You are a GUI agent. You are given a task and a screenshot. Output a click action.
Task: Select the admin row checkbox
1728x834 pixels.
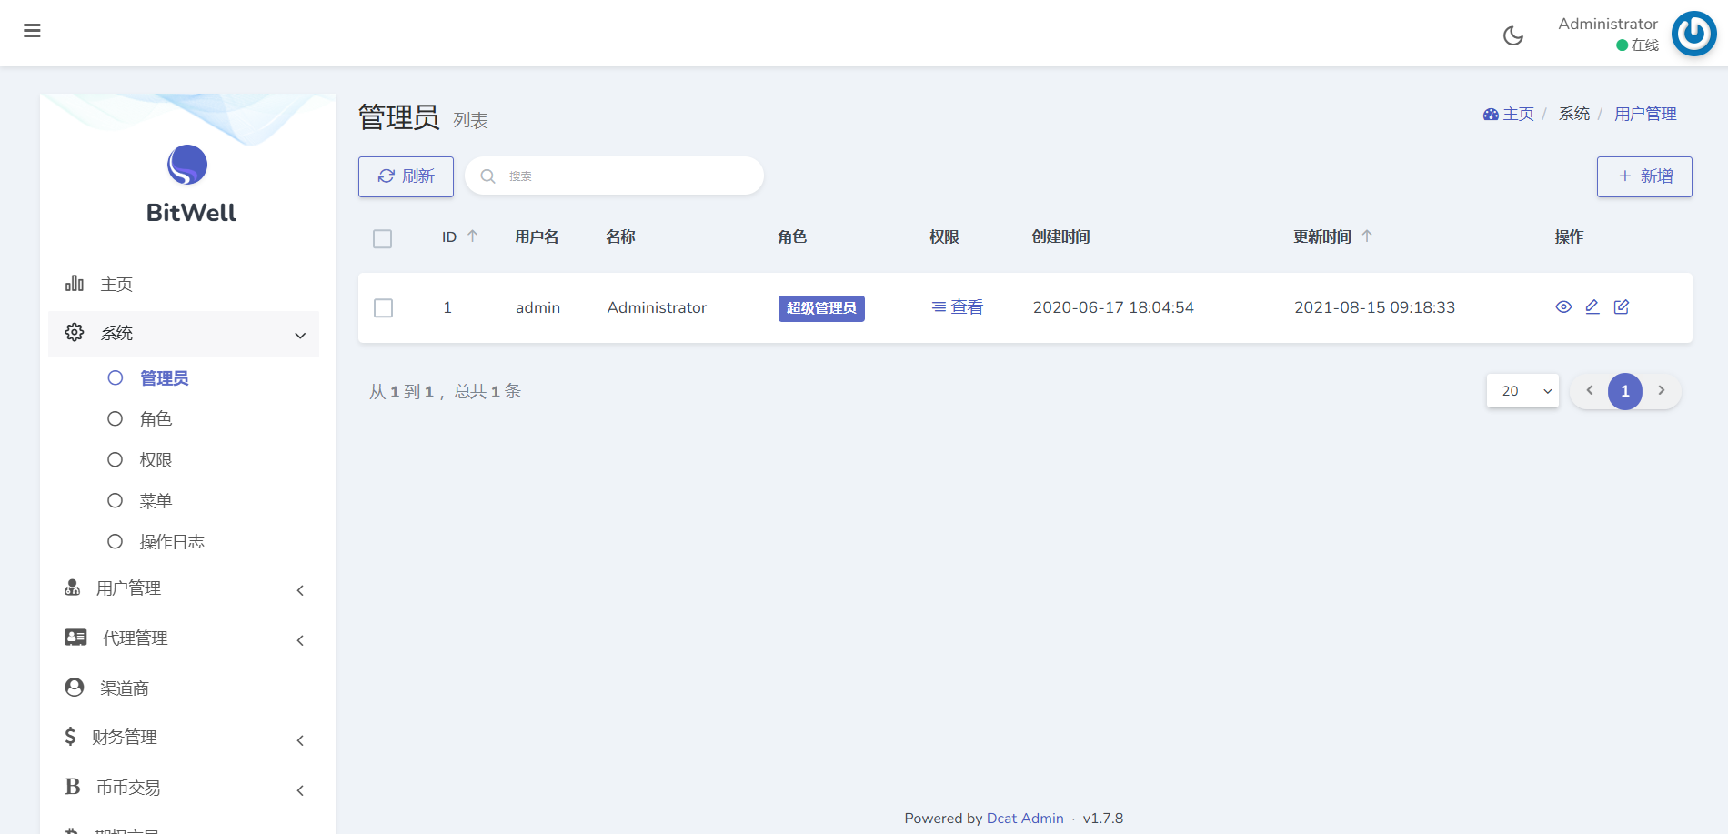click(x=384, y=308)
